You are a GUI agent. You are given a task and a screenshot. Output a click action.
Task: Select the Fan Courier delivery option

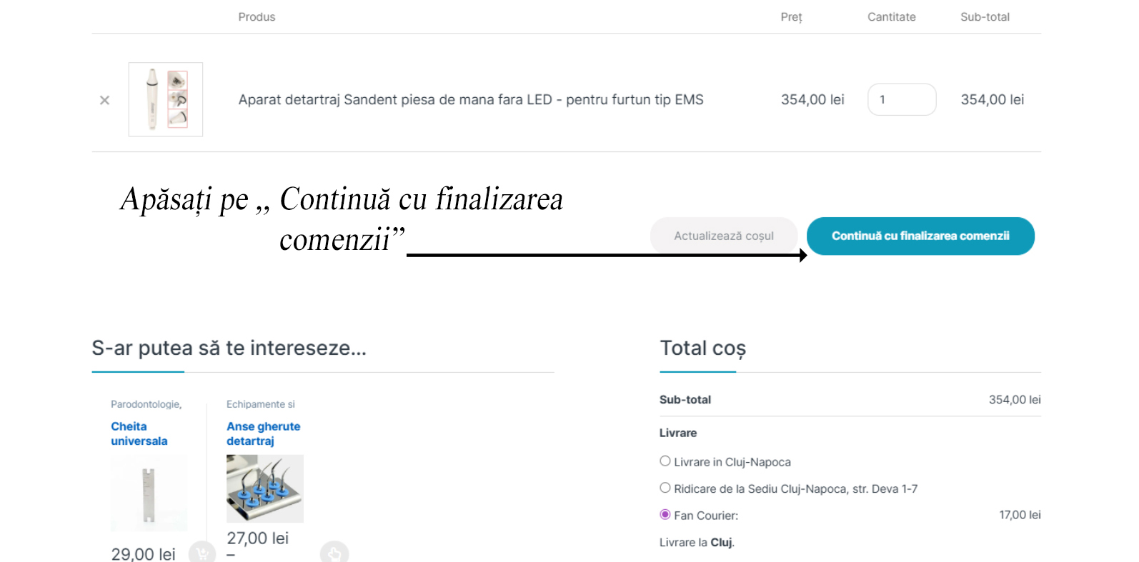click(x=665, y=514)
